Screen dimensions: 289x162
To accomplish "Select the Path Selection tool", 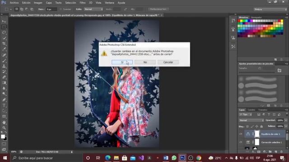I will pyautogui.click(x=4, y=111).
